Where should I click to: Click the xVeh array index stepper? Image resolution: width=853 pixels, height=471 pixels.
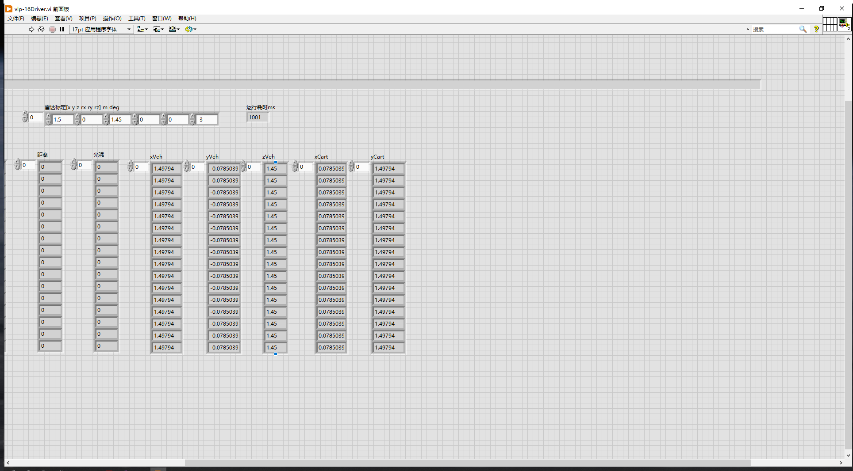130,167
